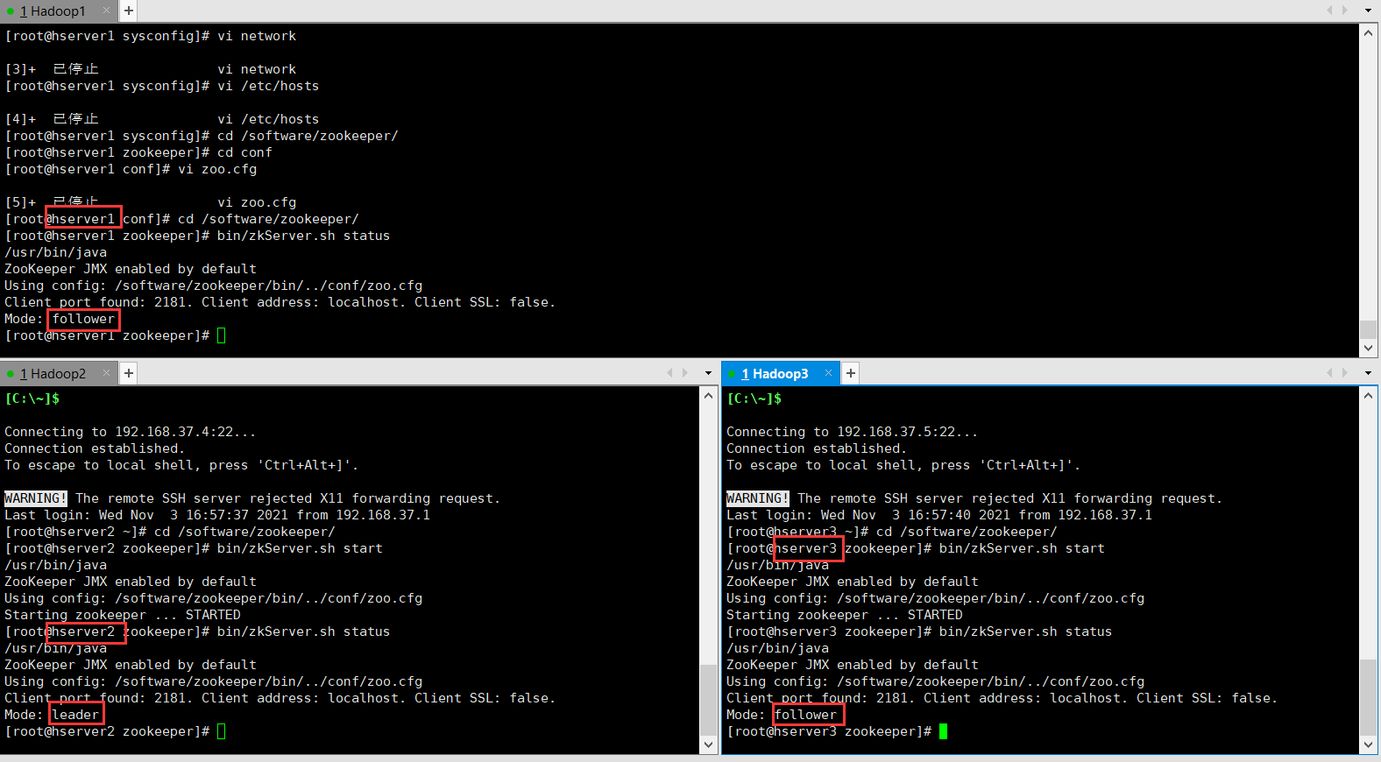Screen dimensions: 1381x762
Task: Switch to the Hadoop3 session tab
Action: pos(775,374)
